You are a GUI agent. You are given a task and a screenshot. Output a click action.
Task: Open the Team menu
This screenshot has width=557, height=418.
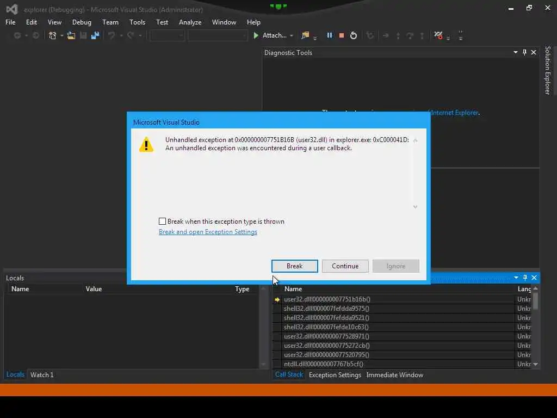coord(110,22)
